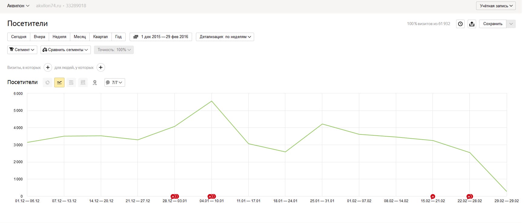Expand arrow next to Сохранить

click(511, 24)
